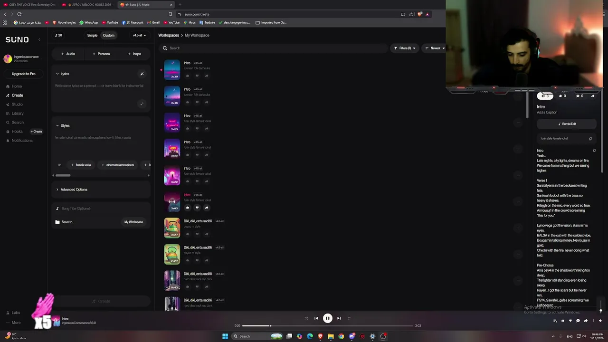
Task: Open the Filters (3) dropdown
Action: pos(405,48)
